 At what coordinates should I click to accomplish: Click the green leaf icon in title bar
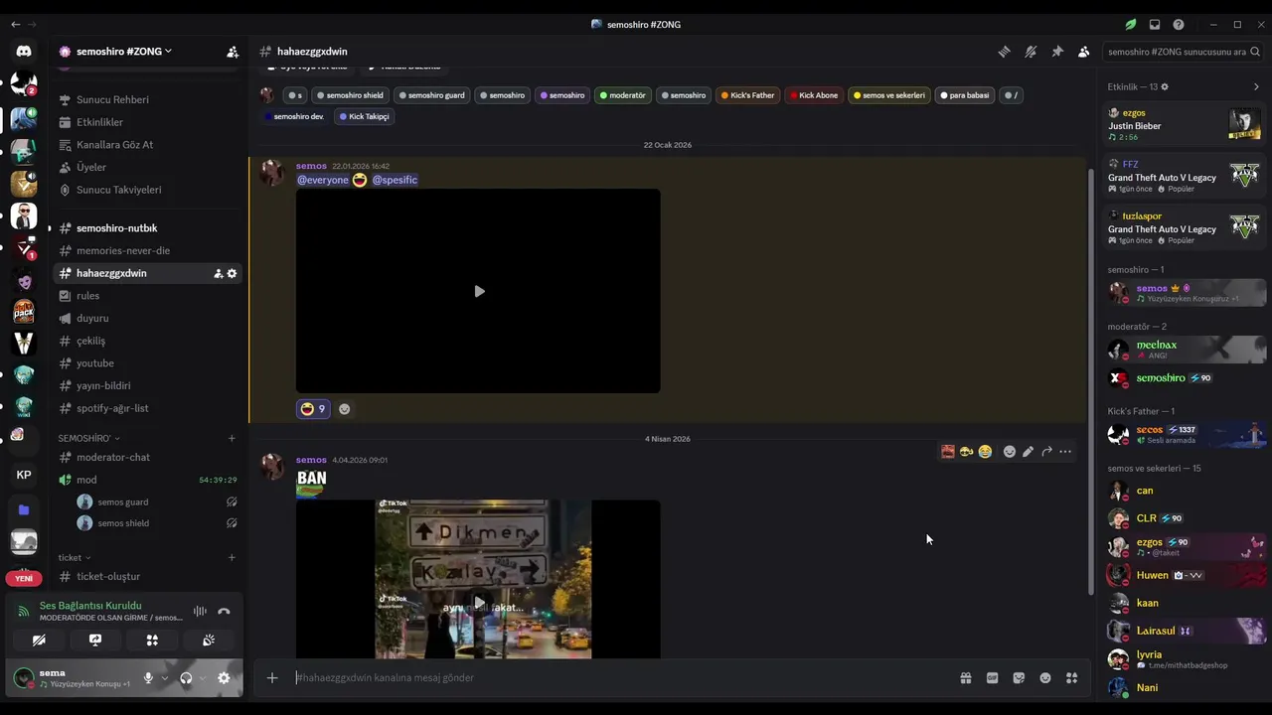click(x=1131, y=24)
